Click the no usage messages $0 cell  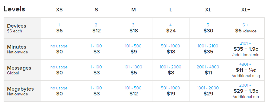(x=59, y=70)
